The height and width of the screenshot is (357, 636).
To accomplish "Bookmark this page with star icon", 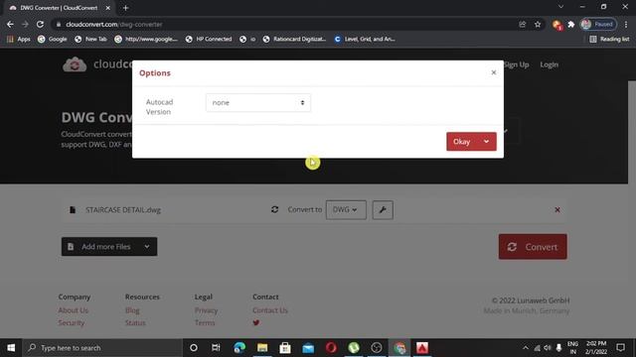I will tap(538, 24).
